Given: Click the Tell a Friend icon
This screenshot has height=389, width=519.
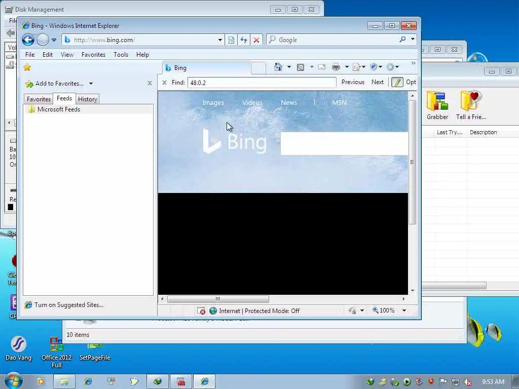Looking at the screenshot, I should 471,105.
